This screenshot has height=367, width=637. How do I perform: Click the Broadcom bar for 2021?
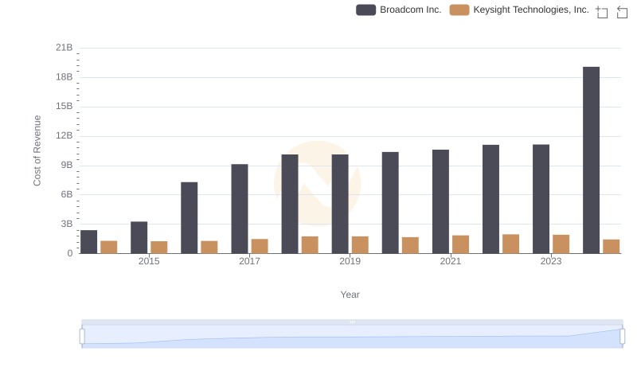coord(441,201)
